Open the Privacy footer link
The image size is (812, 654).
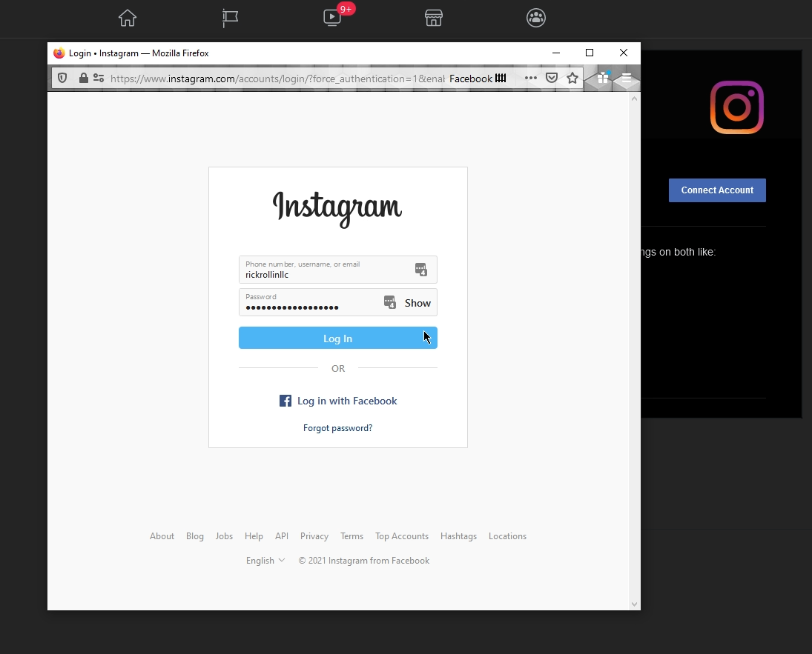314,536
